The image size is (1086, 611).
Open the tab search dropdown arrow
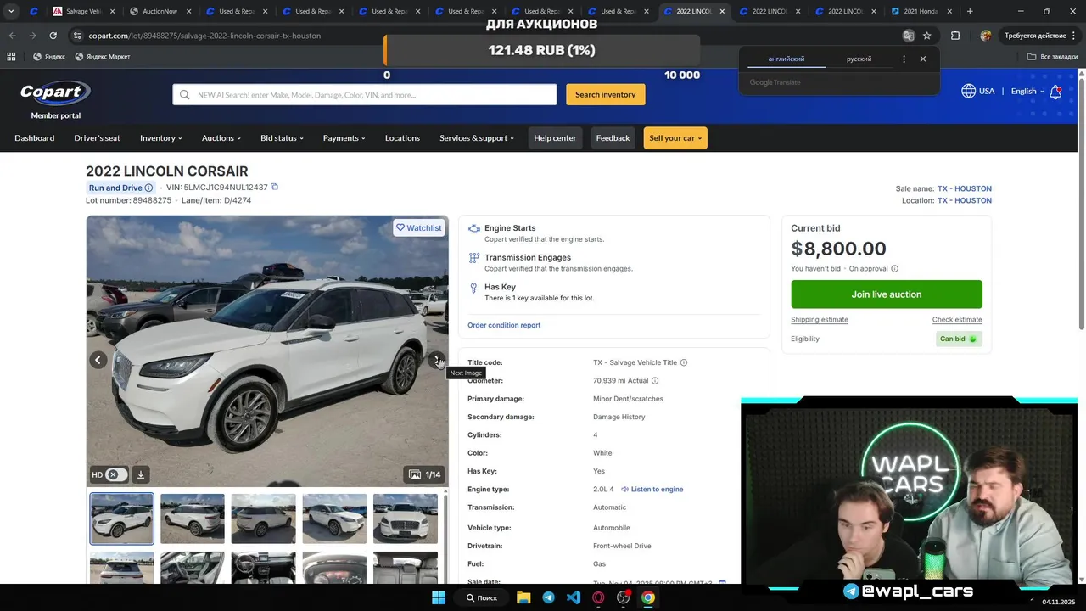point(11,12)
